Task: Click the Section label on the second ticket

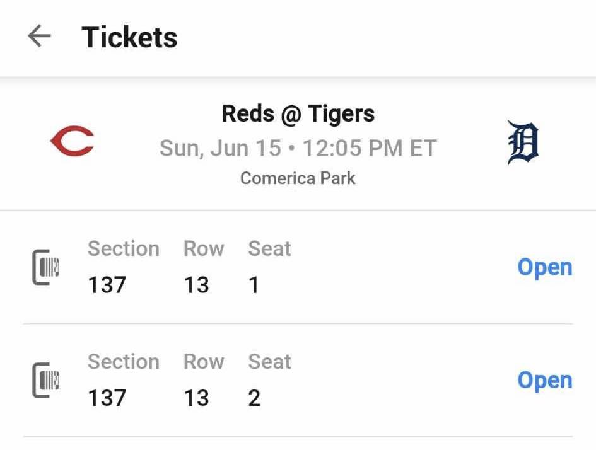Action: coord(123,362)
